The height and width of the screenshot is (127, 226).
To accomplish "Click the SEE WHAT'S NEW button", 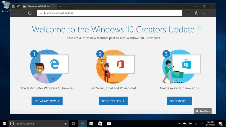I will click(x=47, y=101).
